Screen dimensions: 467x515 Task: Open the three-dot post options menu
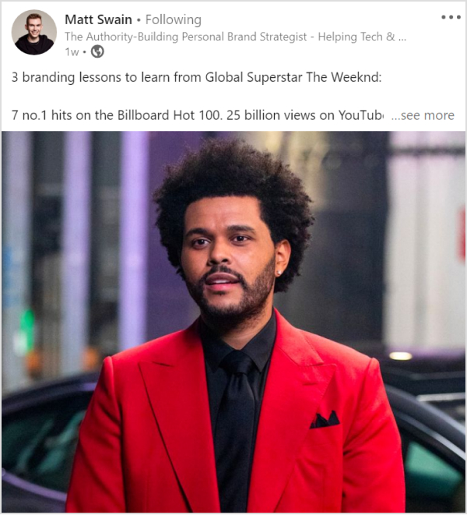pyautogui.click(x=451, y=17)
